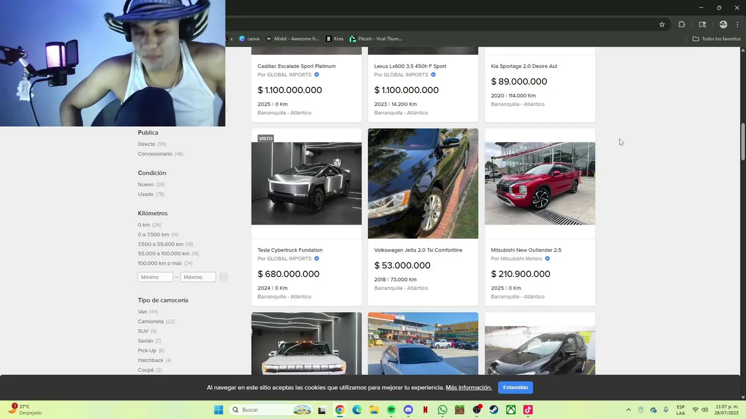Click the page vertical scrollbar thumb
The width and height of the screenshot is (746, 419).
click(x=743, y=142)
